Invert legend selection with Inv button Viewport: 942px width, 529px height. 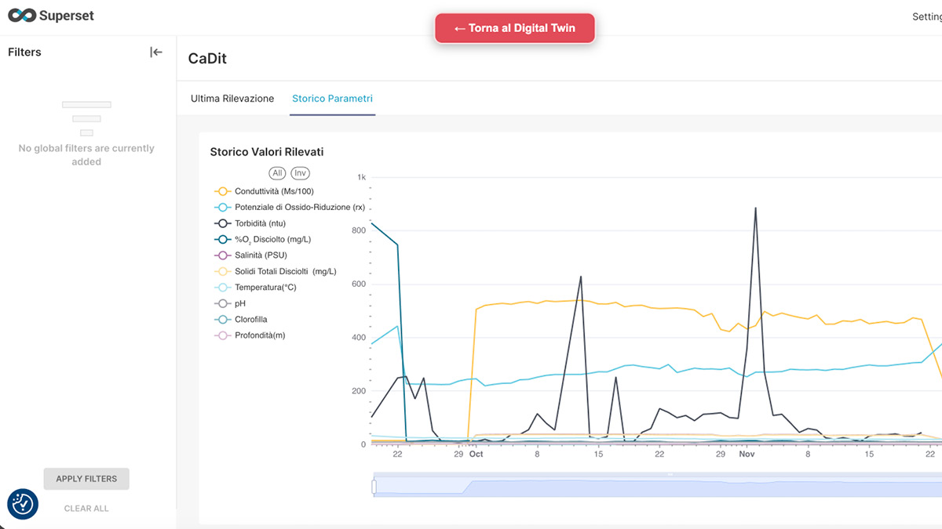point(300,173)
